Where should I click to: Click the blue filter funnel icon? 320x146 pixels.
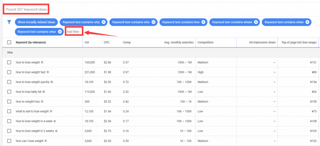(9, 22)
